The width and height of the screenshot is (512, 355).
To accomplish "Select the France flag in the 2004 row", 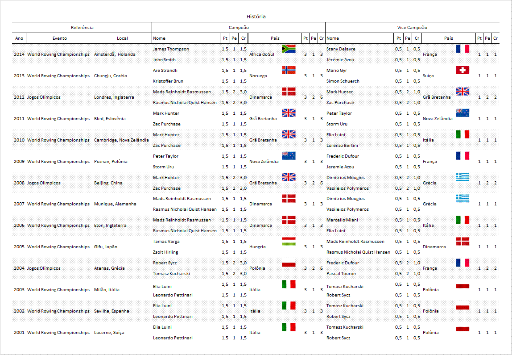I will [462, 263].
